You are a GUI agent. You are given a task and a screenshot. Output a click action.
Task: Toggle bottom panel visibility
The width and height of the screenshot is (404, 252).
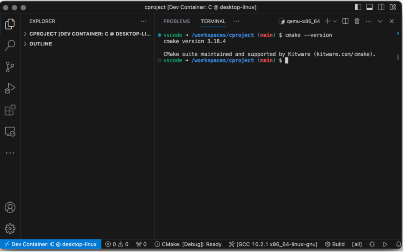point(370,7)
